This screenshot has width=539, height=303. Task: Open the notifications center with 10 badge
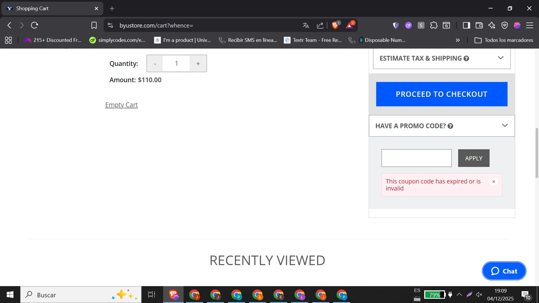tap(526, 295)
